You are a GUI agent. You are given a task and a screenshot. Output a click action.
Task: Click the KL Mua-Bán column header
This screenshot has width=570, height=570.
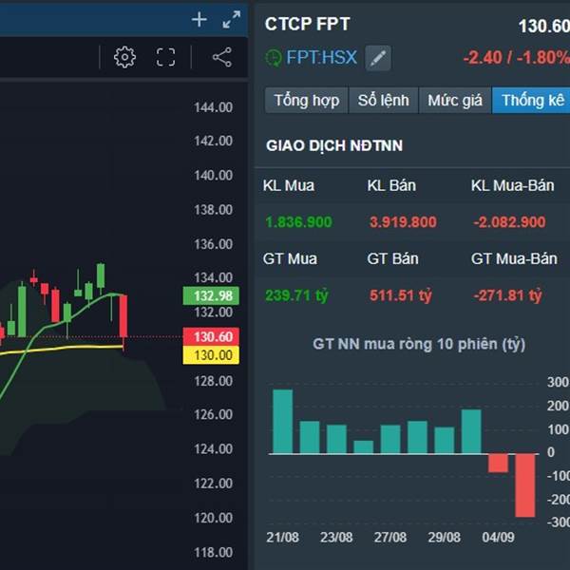[x=513, y=186]
